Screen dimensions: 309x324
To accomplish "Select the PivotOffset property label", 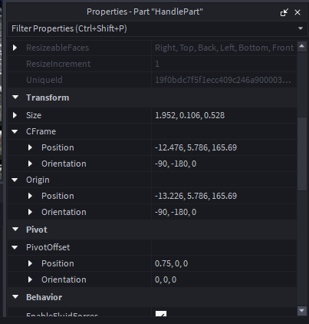I will (48, 247).
